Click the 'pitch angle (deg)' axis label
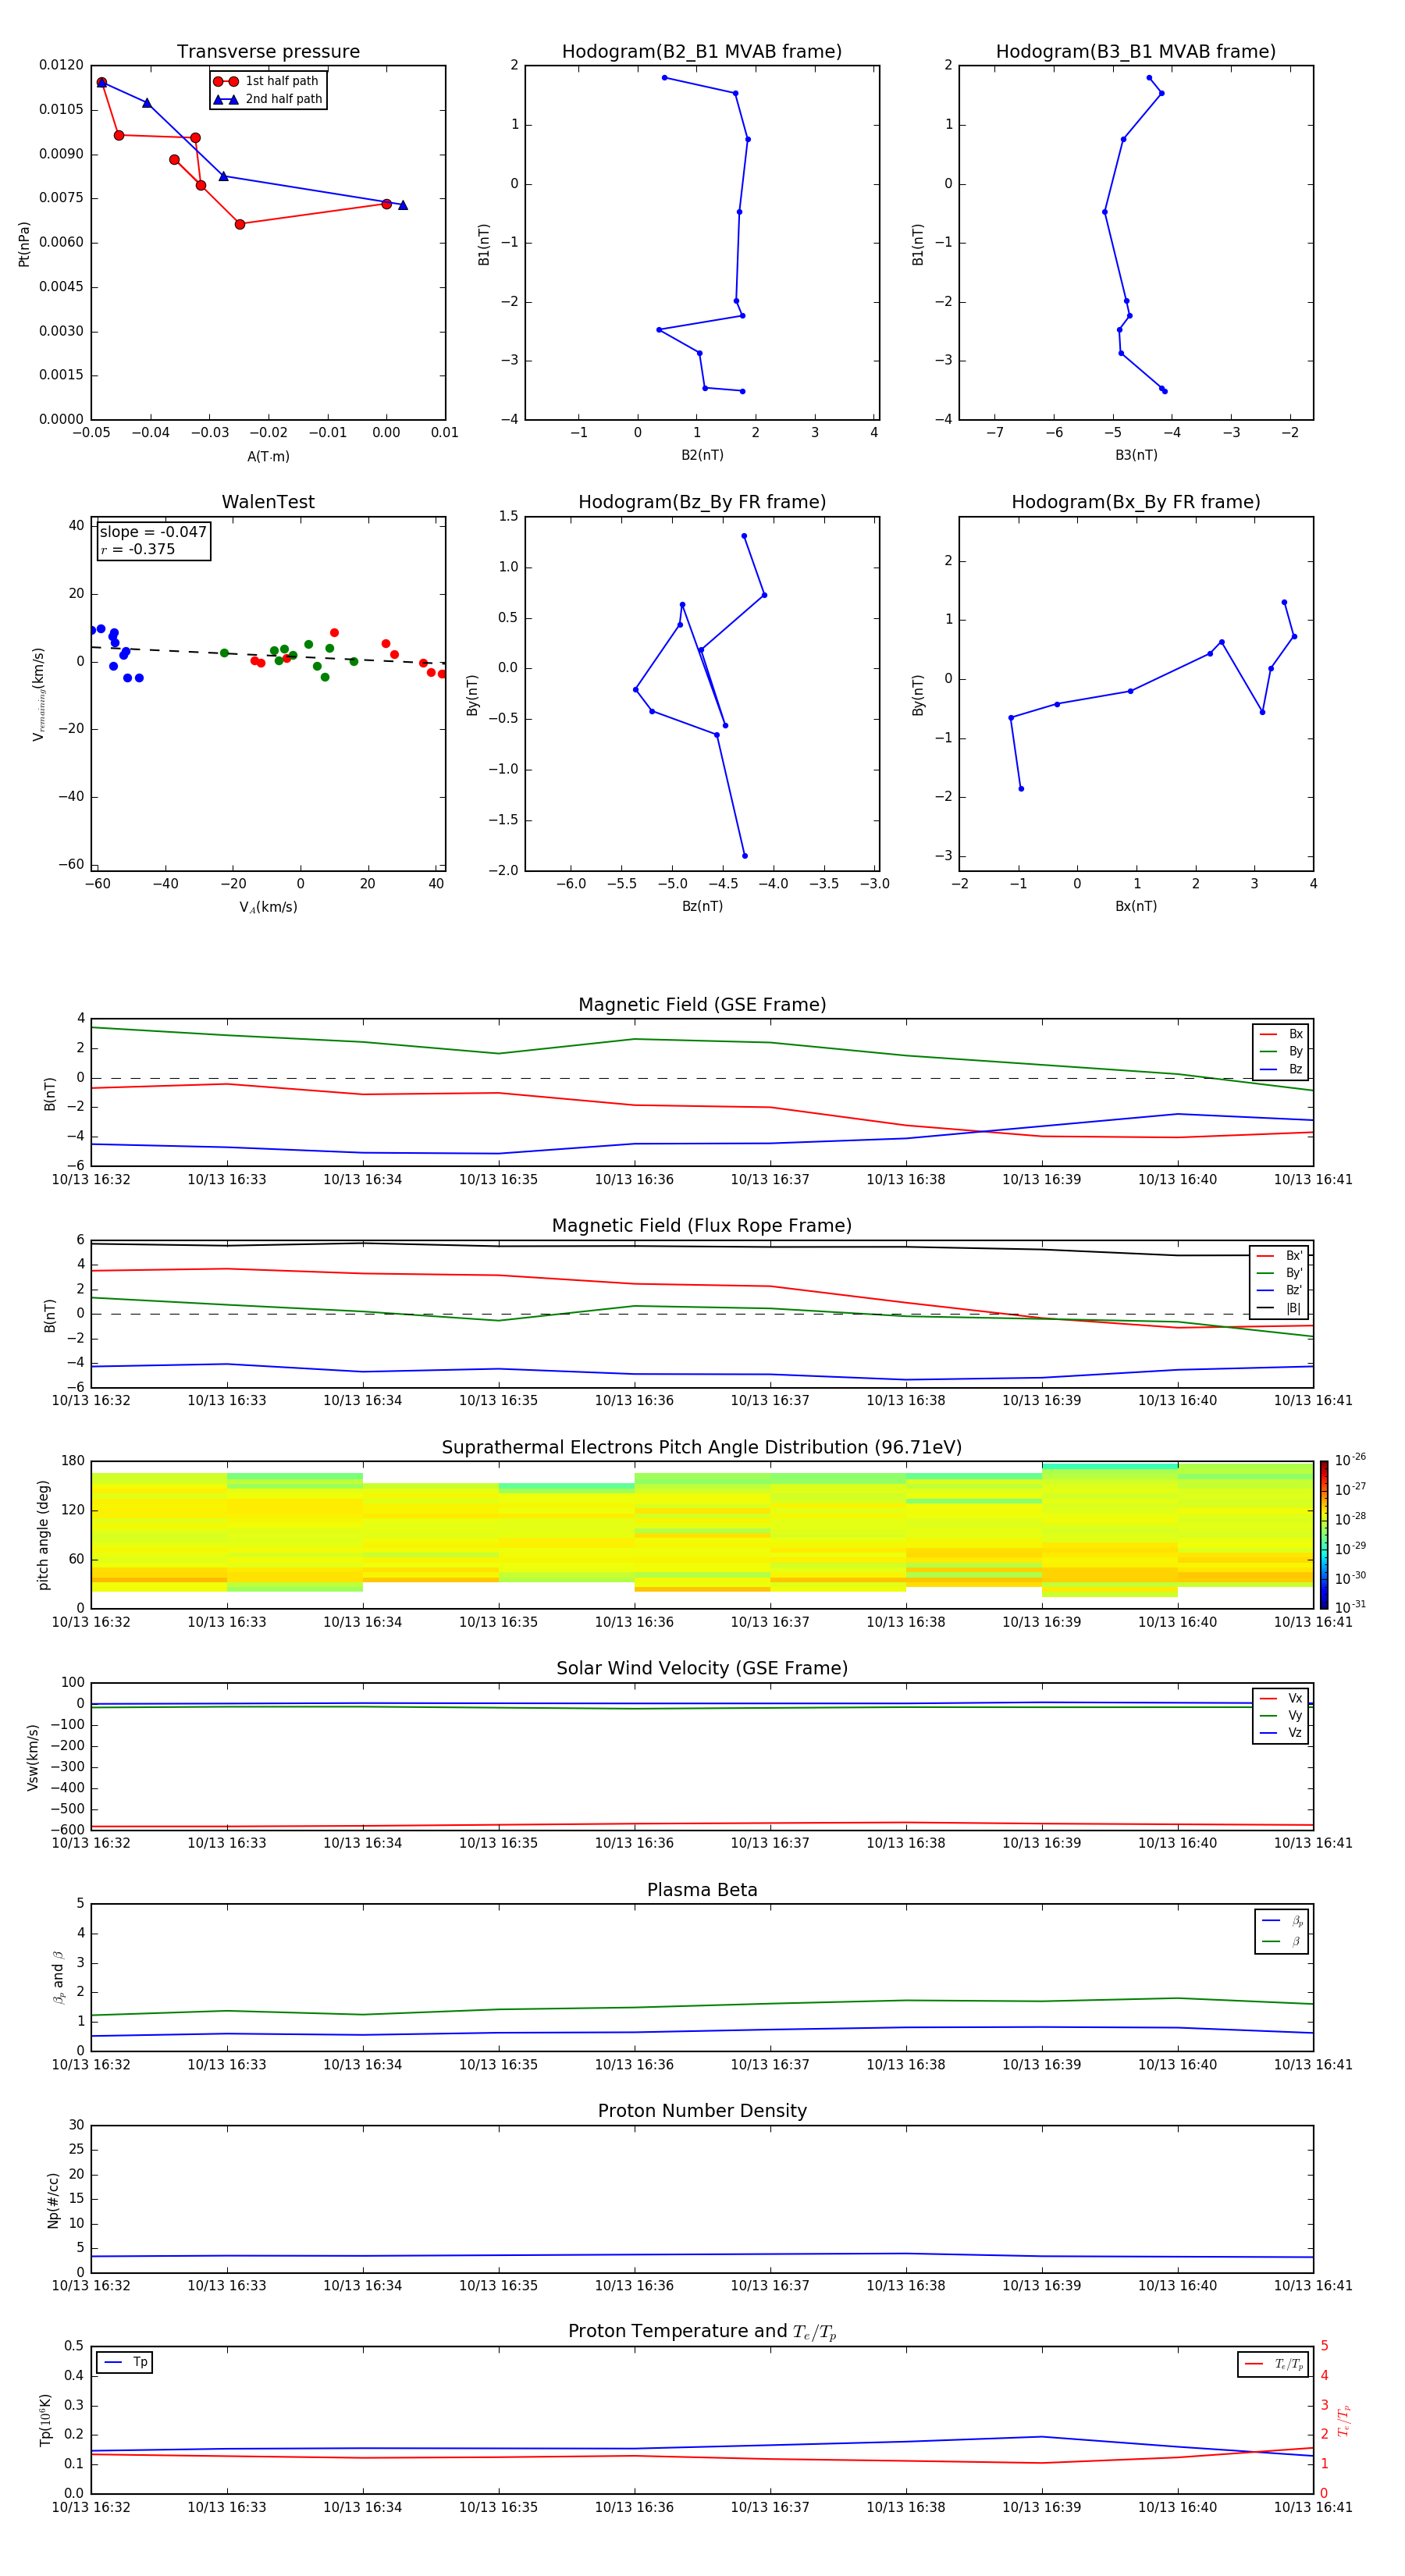Viewport: 1405px width, 2576px height. [x=43, y=1535]
